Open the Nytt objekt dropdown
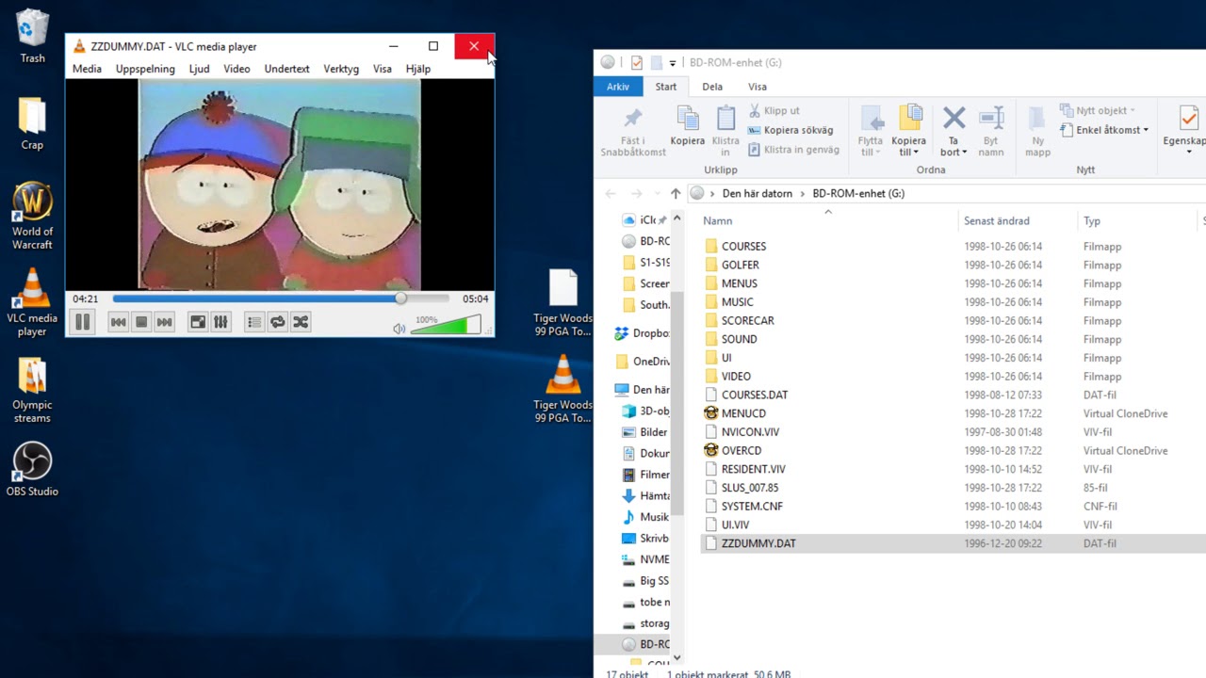Viewport: 1206px width, 678px height. 1099,111
